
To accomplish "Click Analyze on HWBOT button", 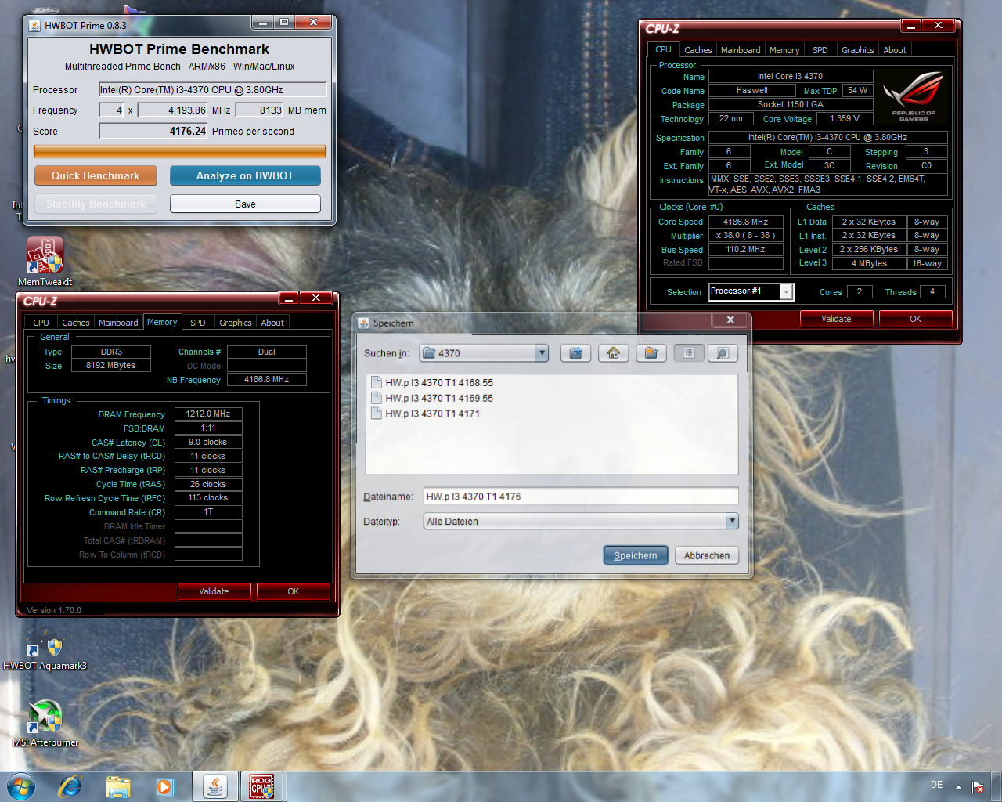I will click(245, 175).
